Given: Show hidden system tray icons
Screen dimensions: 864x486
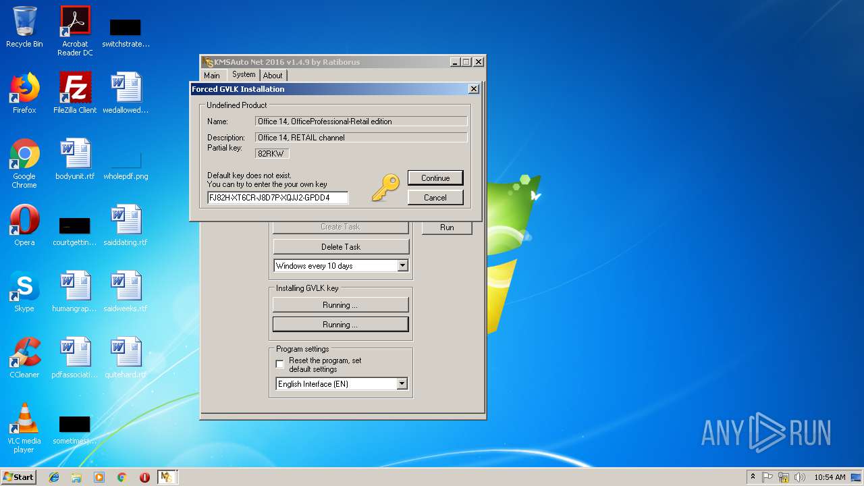Looking at the screenshot, I should tap(753, 477).
